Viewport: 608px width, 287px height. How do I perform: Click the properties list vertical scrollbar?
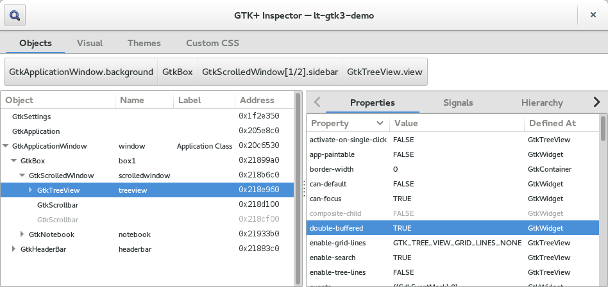[603, 192]
